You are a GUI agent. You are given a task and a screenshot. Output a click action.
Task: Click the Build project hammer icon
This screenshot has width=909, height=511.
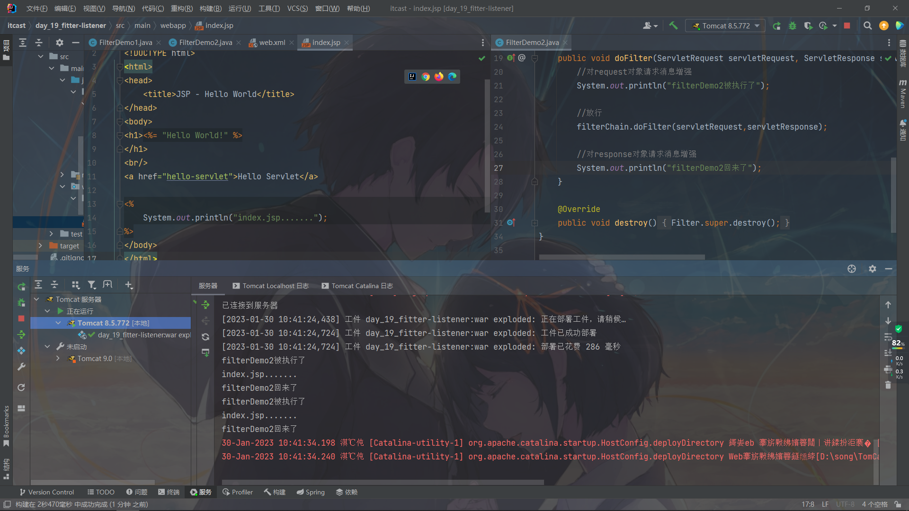[673, 26]
